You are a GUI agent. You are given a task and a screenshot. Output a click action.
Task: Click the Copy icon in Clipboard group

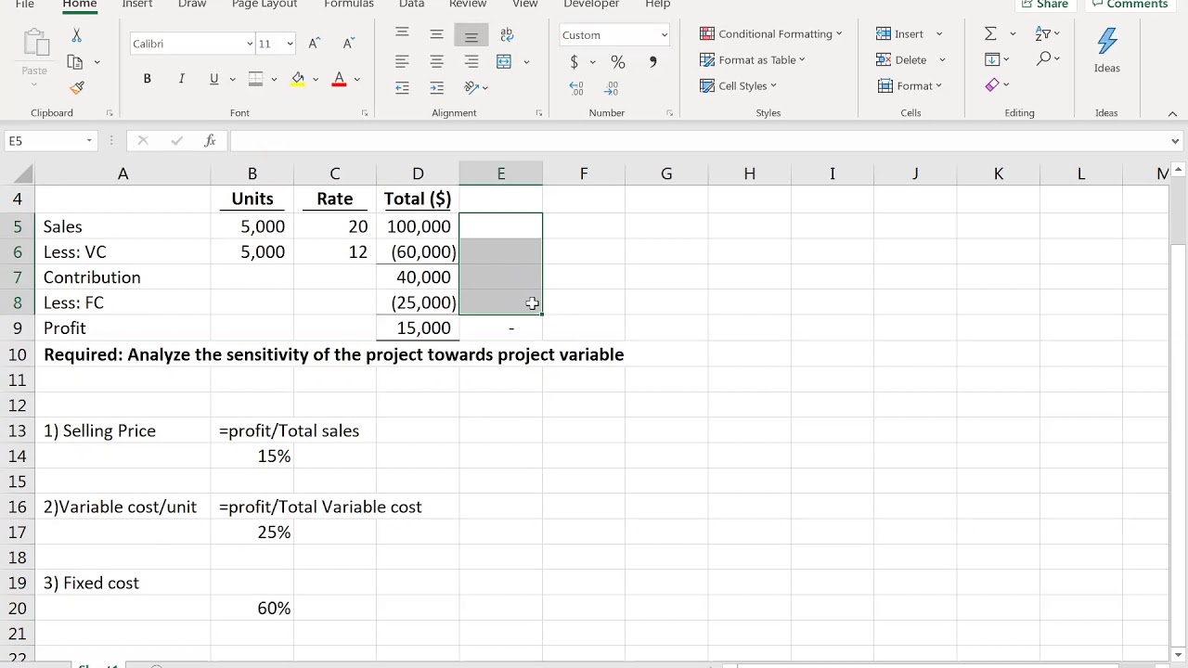tap(75, 62)
